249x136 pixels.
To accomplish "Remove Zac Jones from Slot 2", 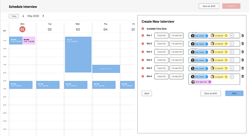I will pos(207,44).
